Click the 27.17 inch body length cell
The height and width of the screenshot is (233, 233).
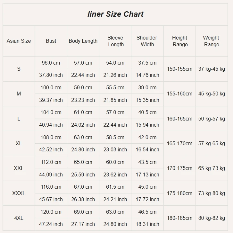coord(83,224)
